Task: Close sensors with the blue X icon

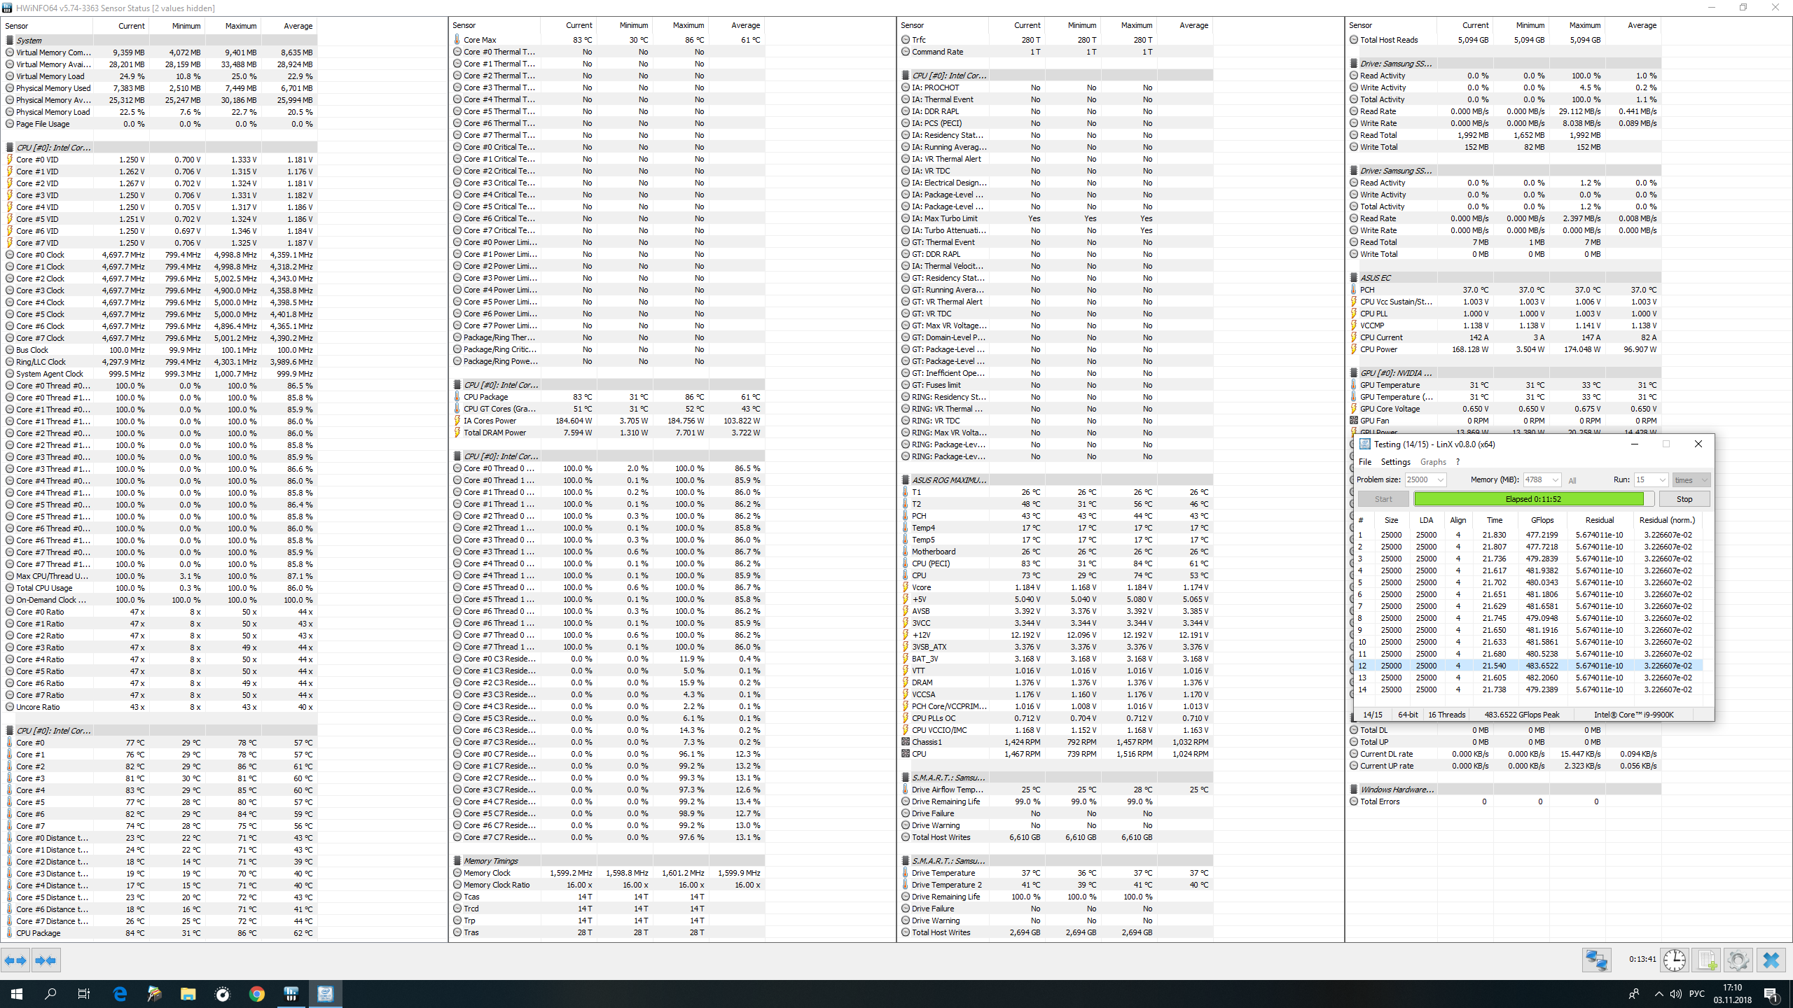Action: coord(1771,960)
